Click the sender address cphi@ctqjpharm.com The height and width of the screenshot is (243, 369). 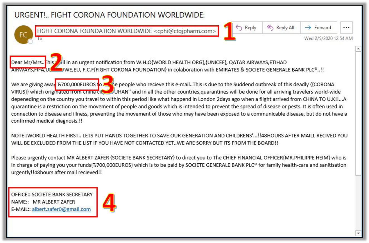click(x=185, y=31)
